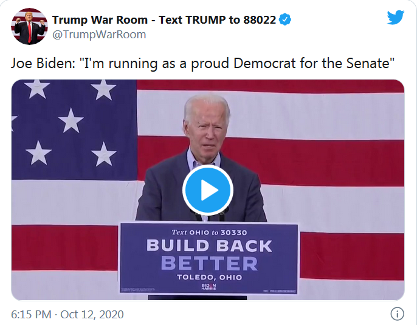Image resolution: width=417 pixels, height=325 pixels.
Task: Click the BUILD BACK BETTER podium sign
Action: coord(208,256)
